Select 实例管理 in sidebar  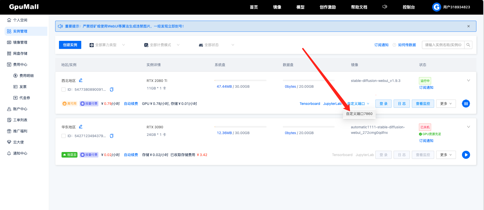tap(26, 31)
